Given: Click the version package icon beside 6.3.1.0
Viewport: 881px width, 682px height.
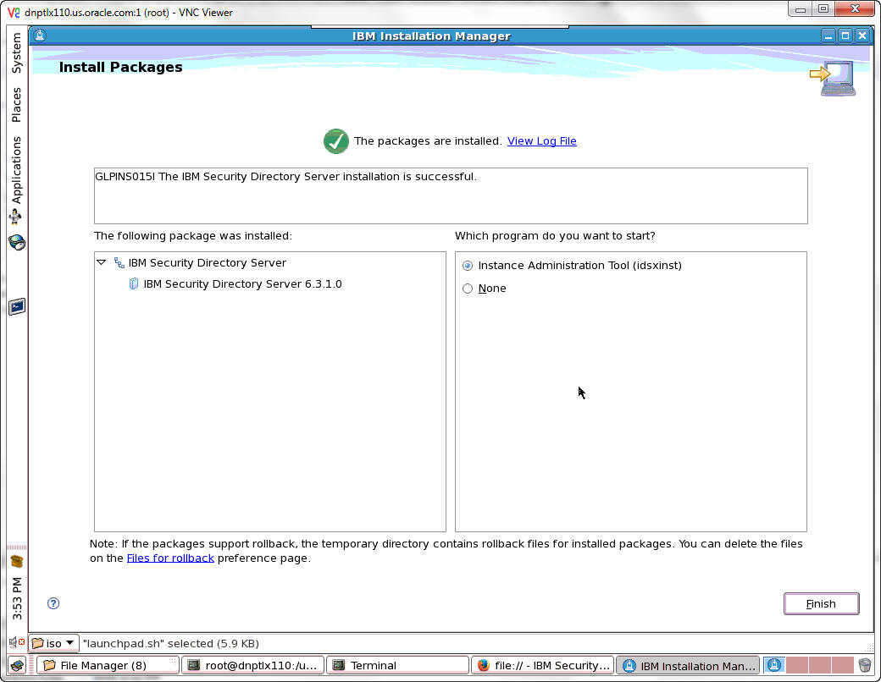Looking at the screenshot, I should point(134,284).
